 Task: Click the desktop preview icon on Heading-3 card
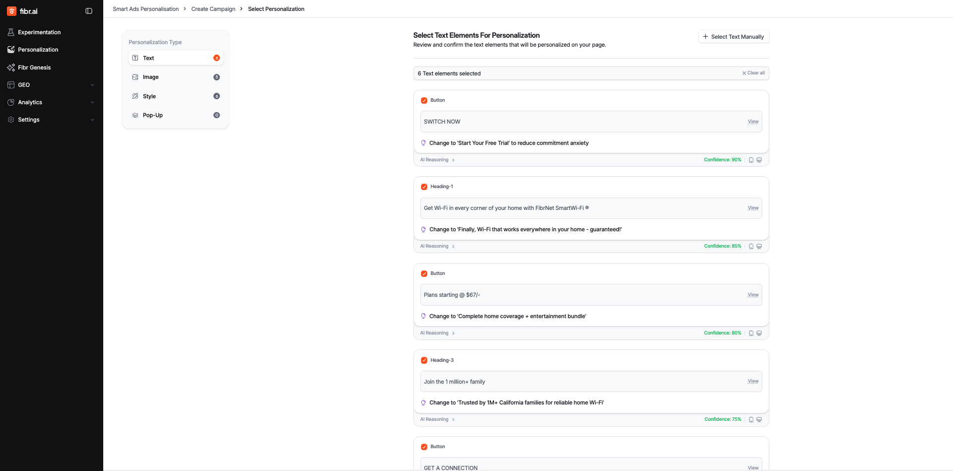click(759, 420)
